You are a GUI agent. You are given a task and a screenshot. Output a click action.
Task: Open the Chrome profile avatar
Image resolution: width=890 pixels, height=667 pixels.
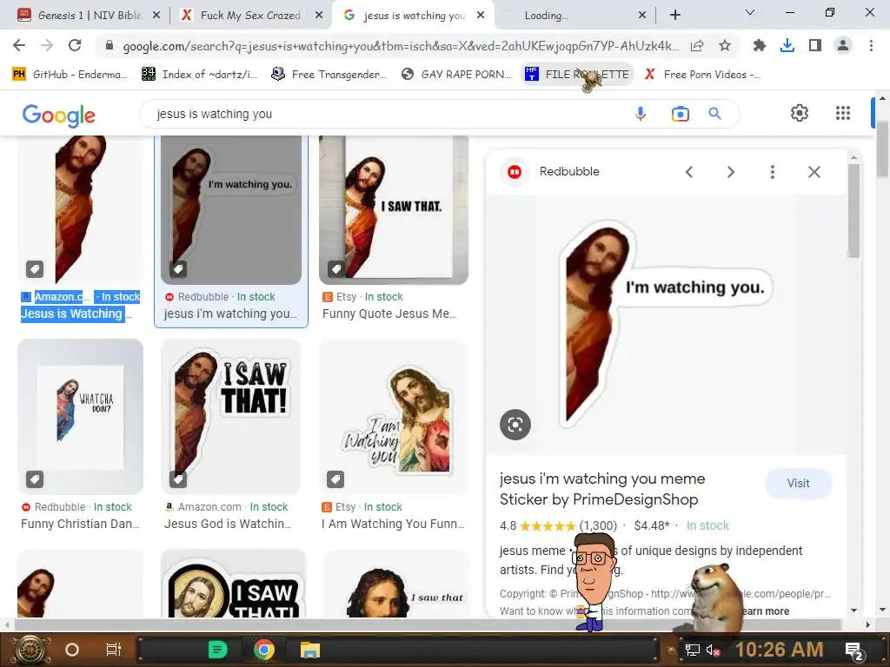[x=843, y=45]
